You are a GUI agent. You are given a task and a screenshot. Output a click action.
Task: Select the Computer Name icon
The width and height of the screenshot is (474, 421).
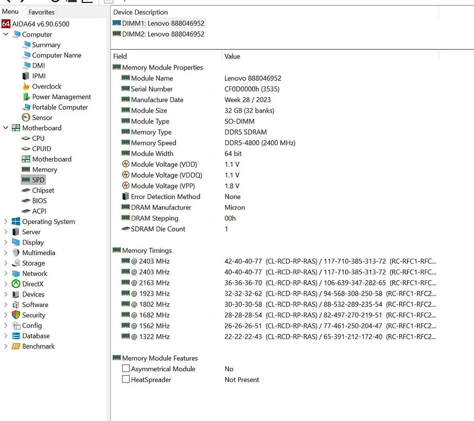pyautogui.click(x=27, y=55)
